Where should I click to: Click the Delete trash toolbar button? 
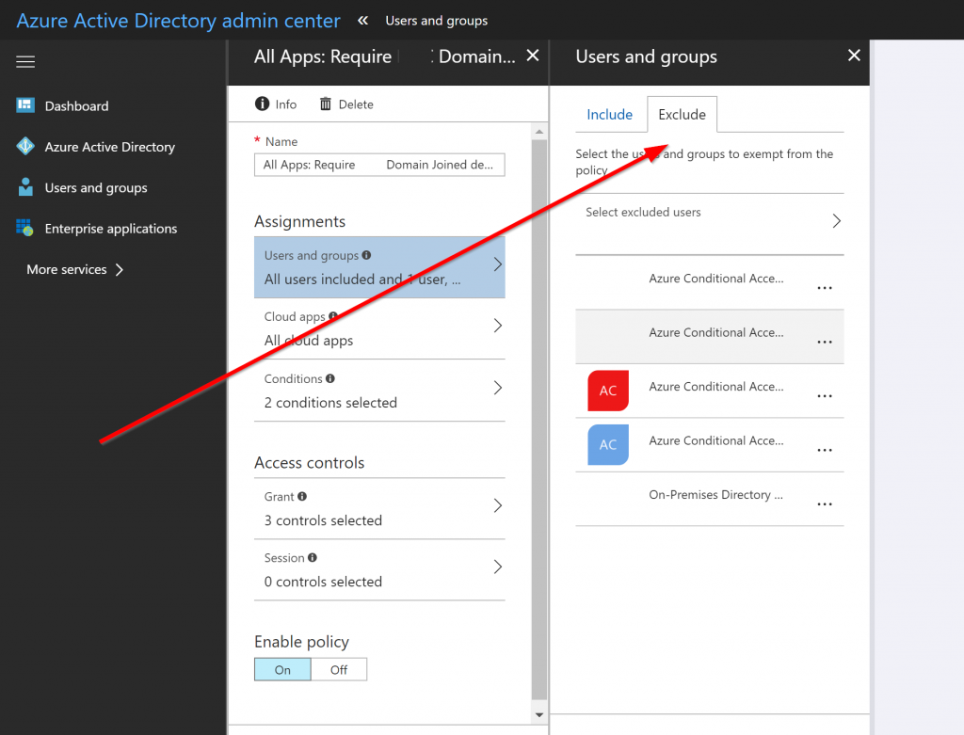(346, 104)
